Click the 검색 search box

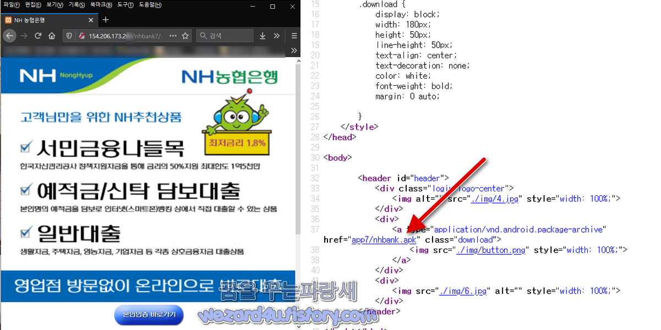[225, 36]
